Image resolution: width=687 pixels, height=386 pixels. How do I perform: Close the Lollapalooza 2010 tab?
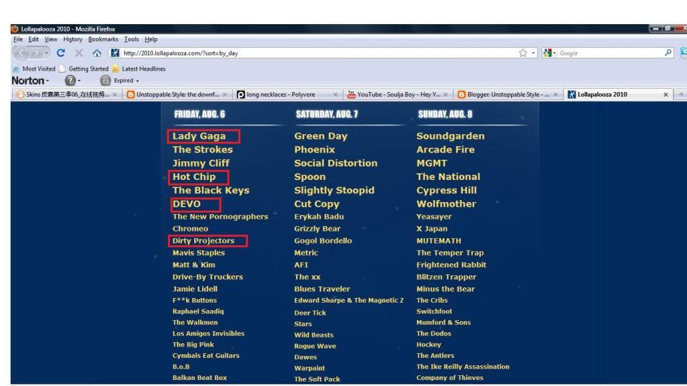tap(666, 95)
